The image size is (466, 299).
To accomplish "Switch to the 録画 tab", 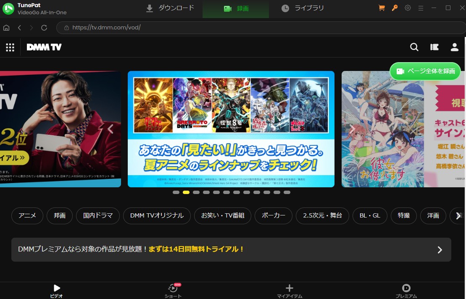I will 236,9.
